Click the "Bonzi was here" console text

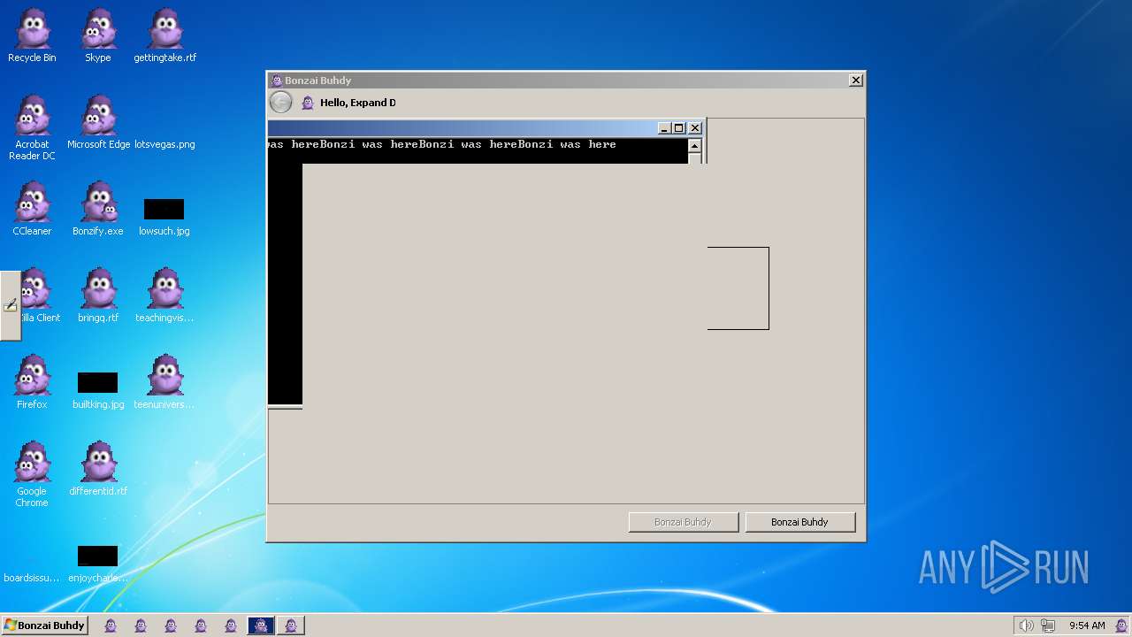pos(442,144)
